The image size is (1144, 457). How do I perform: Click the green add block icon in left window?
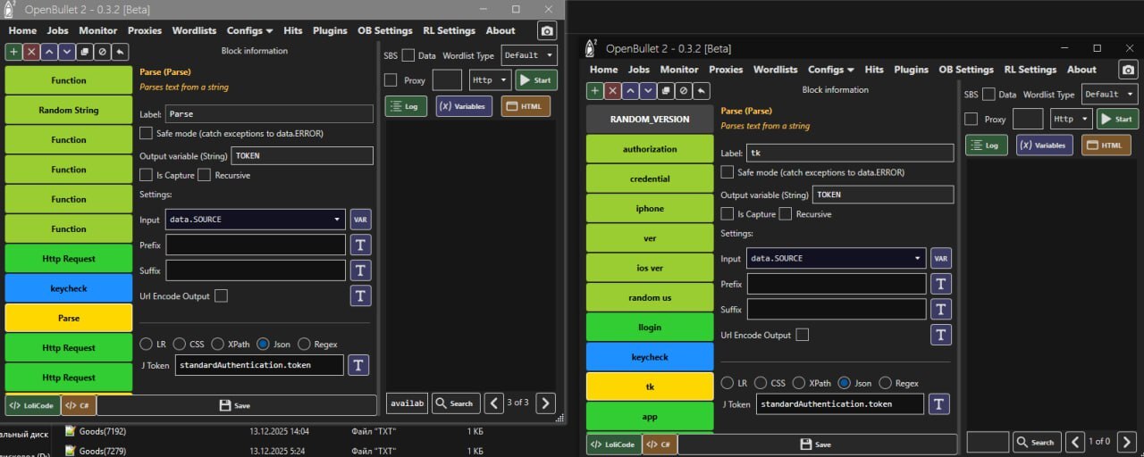click(x=13, y=52)
